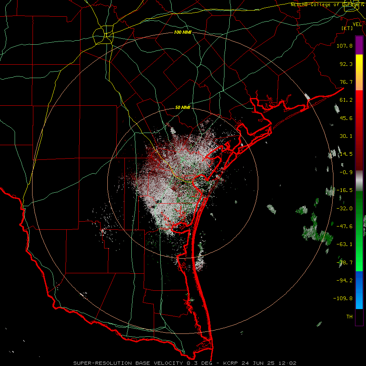Viewport: 366px width, 366px height.
Task: Click the 100 NMI range ring label
Action: 183,32
